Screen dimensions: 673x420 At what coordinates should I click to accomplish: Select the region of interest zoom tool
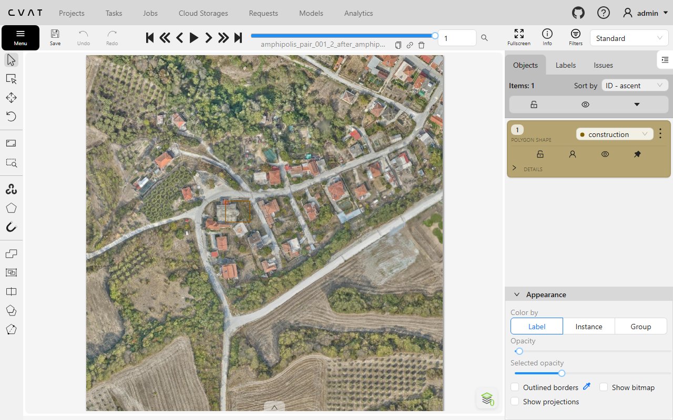(x=11, y=162)
